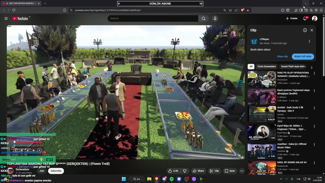The height and width of the screenshot is (183, 325).
Task: Click the Brave Shields lion icon
Action: [242, 10]
